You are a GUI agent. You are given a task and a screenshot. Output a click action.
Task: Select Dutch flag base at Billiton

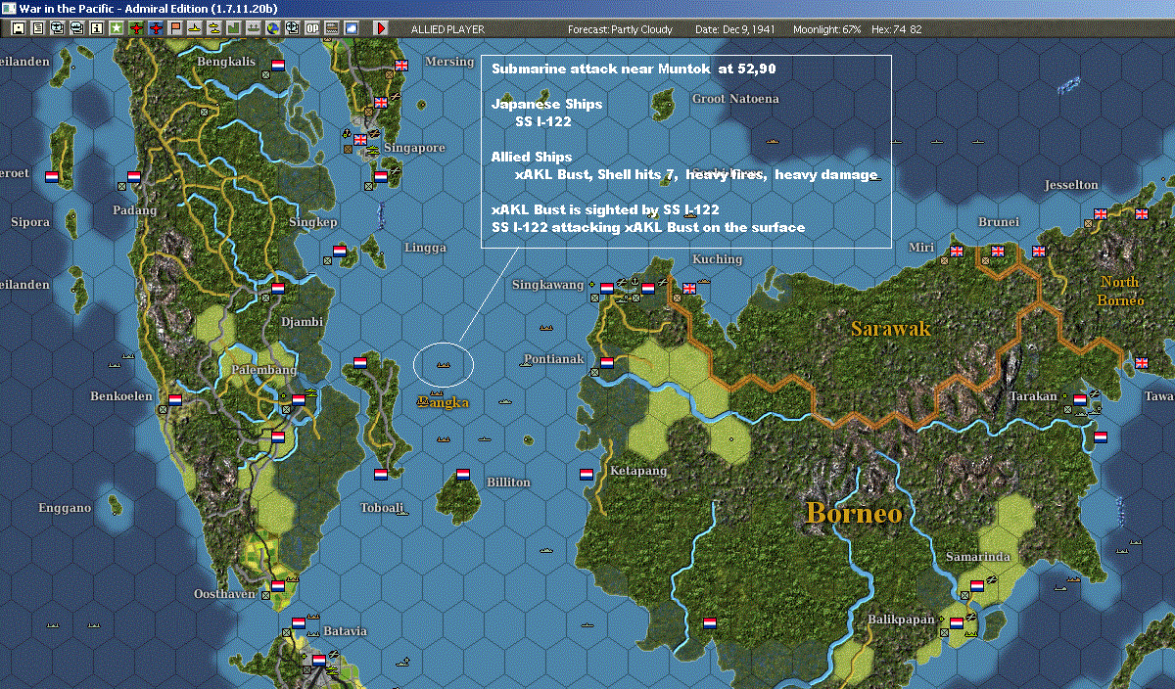(x=462, y=475)
